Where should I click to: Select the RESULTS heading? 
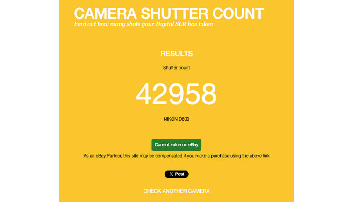point(176,54)
